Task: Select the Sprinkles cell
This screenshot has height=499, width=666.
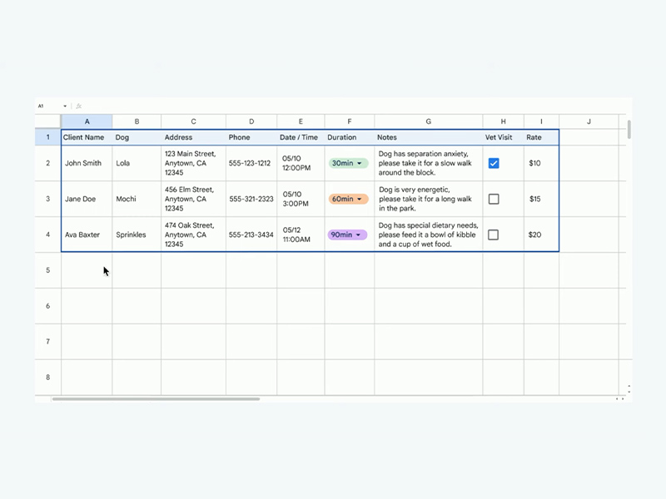Action: (x=137, y=235)
